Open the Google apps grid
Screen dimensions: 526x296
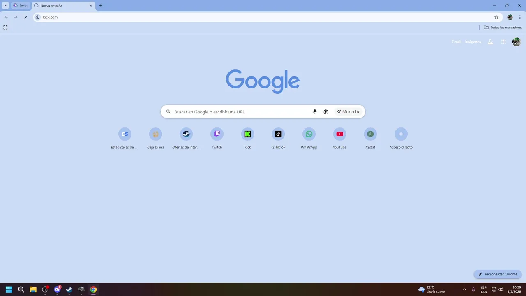pos(503,42)
